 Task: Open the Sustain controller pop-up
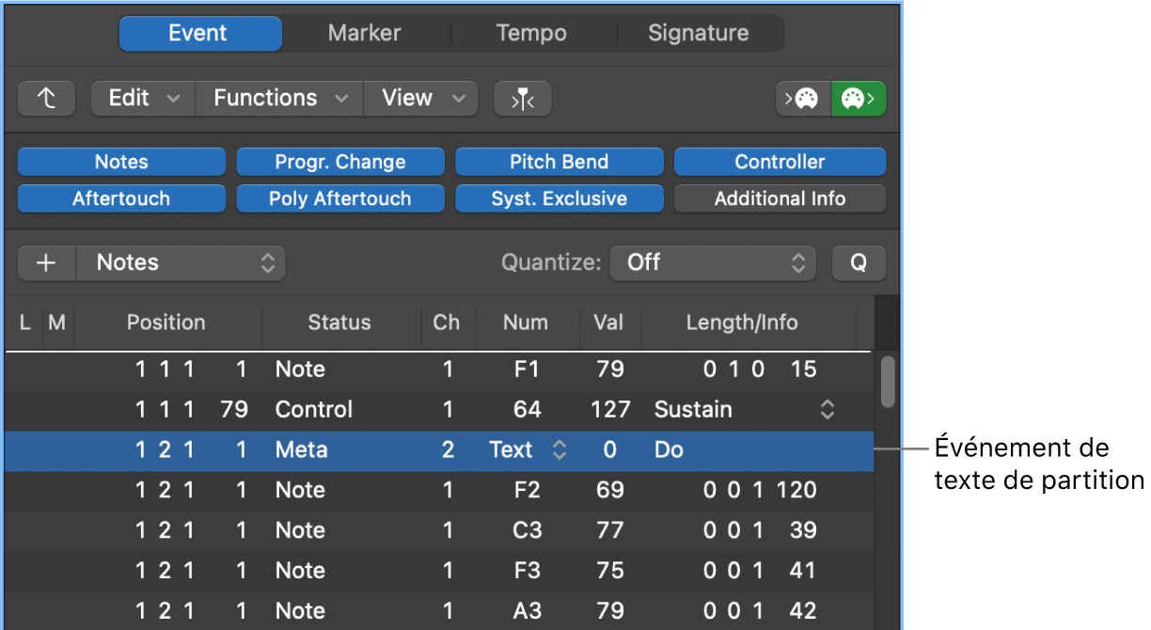click(x=828, y=410)
